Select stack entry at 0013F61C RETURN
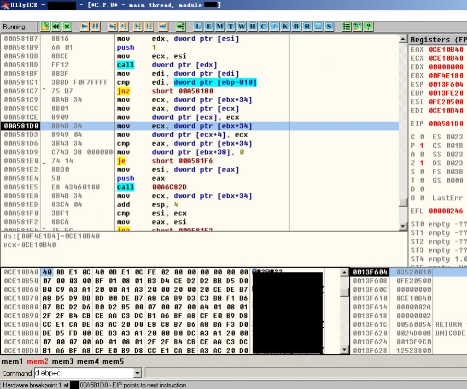The height and width of the screenshot is (389, 467). click(x=408, y=325)
